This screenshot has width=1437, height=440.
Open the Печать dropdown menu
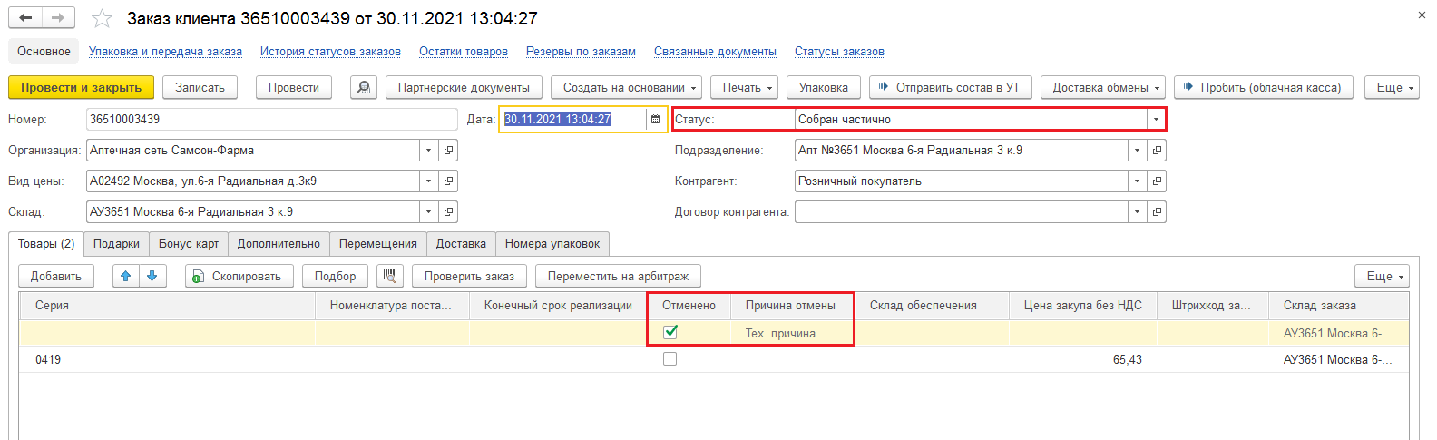748,87
